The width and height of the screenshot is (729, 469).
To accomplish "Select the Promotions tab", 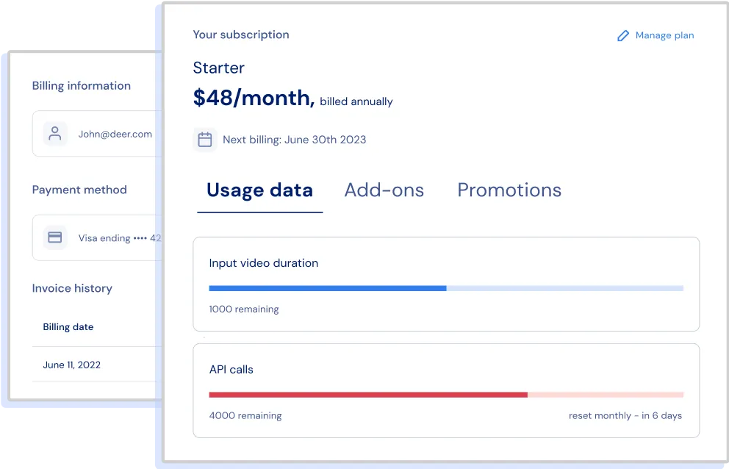I will tap(509, 190).
